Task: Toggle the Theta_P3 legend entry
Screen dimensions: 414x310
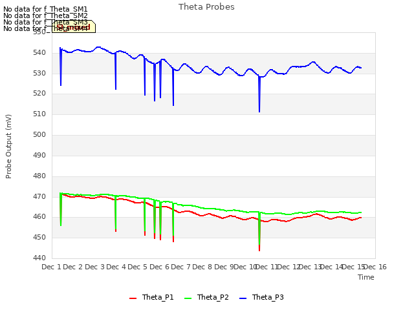Action: [x=261, y=297]
